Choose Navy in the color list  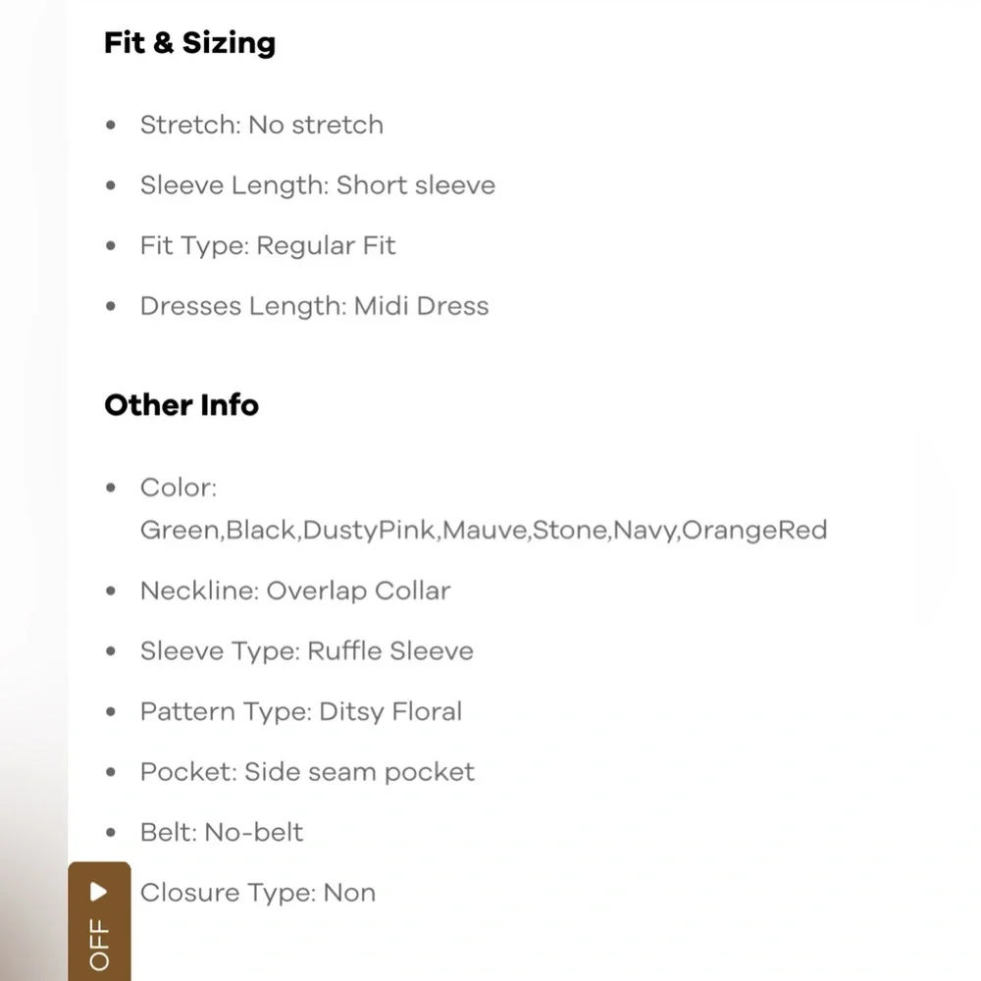pyautogui.click(x=644, y=531)
